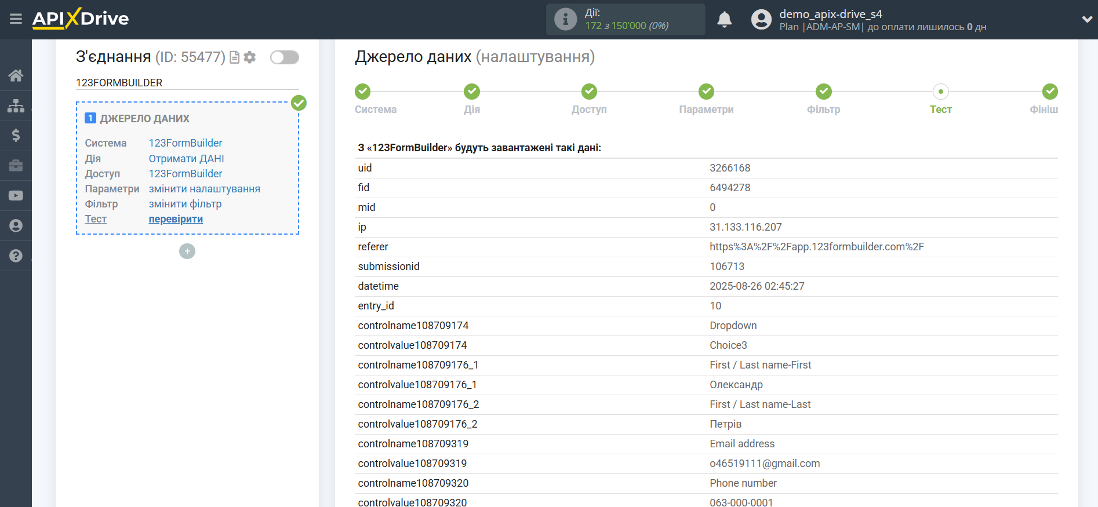1098x507 pixels.
Task: Click the actions counter 172 з 150'000
Action: (x=627, y=25)
